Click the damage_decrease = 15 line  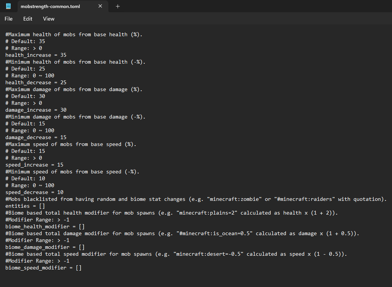coord(36,138)
